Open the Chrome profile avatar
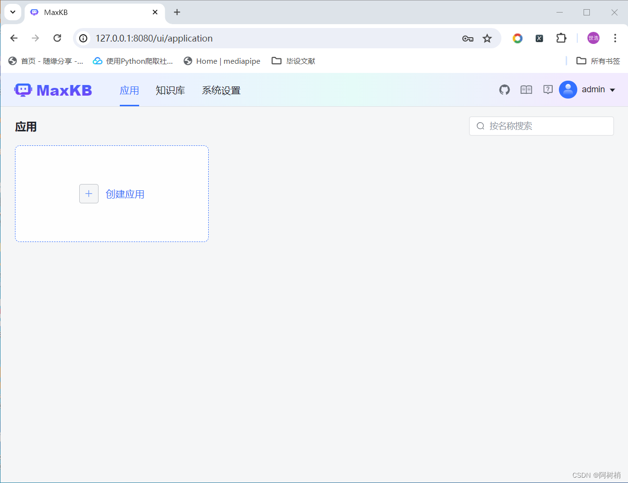Screen dimensions: 628x483 pyautogui.click(x=593, y=38)
